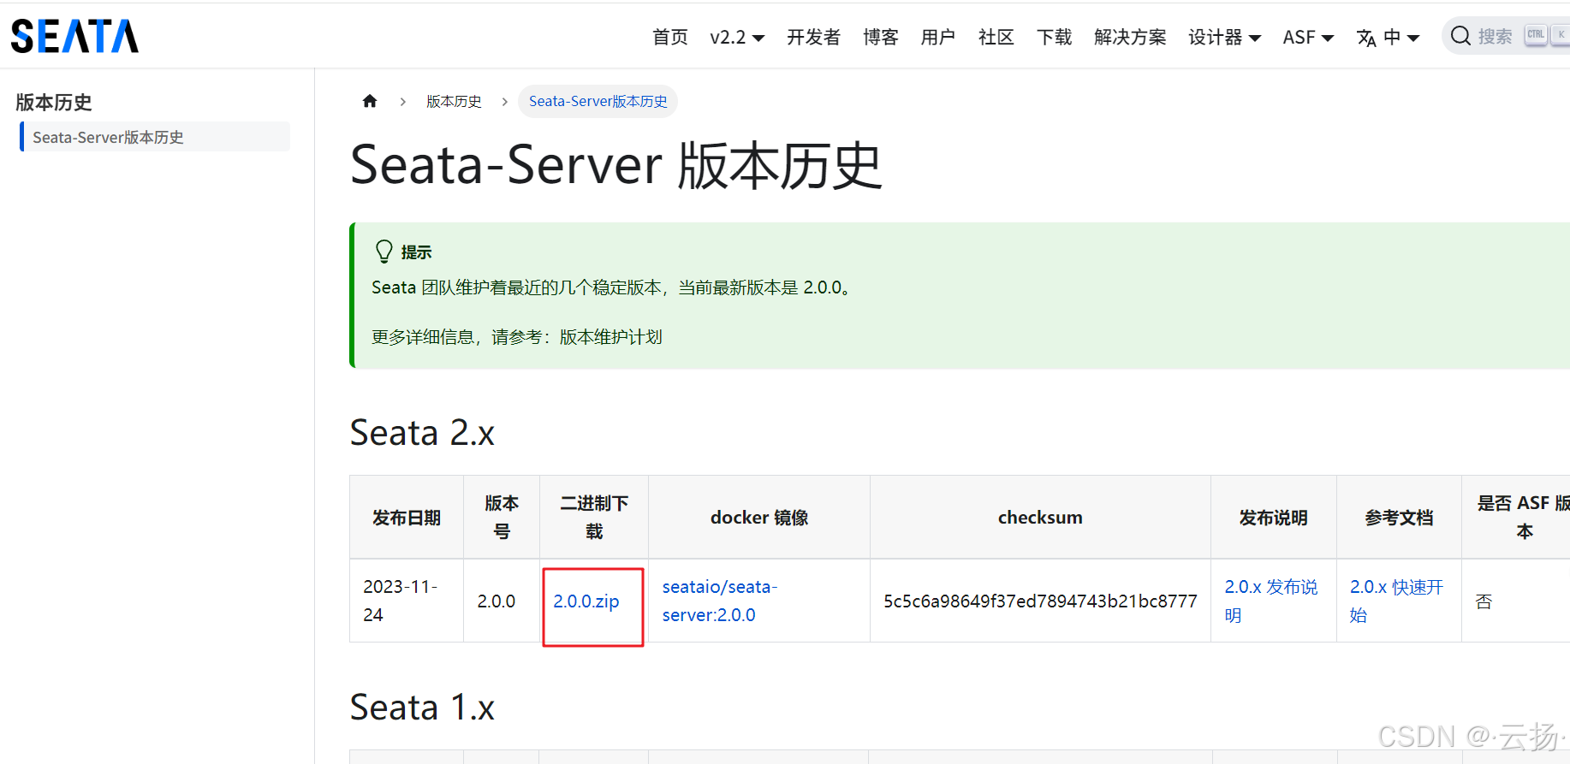This screenshot has height=764, width=1570.
Task: Click the 参考文档 column header
Action: (x=1399, y=518)
